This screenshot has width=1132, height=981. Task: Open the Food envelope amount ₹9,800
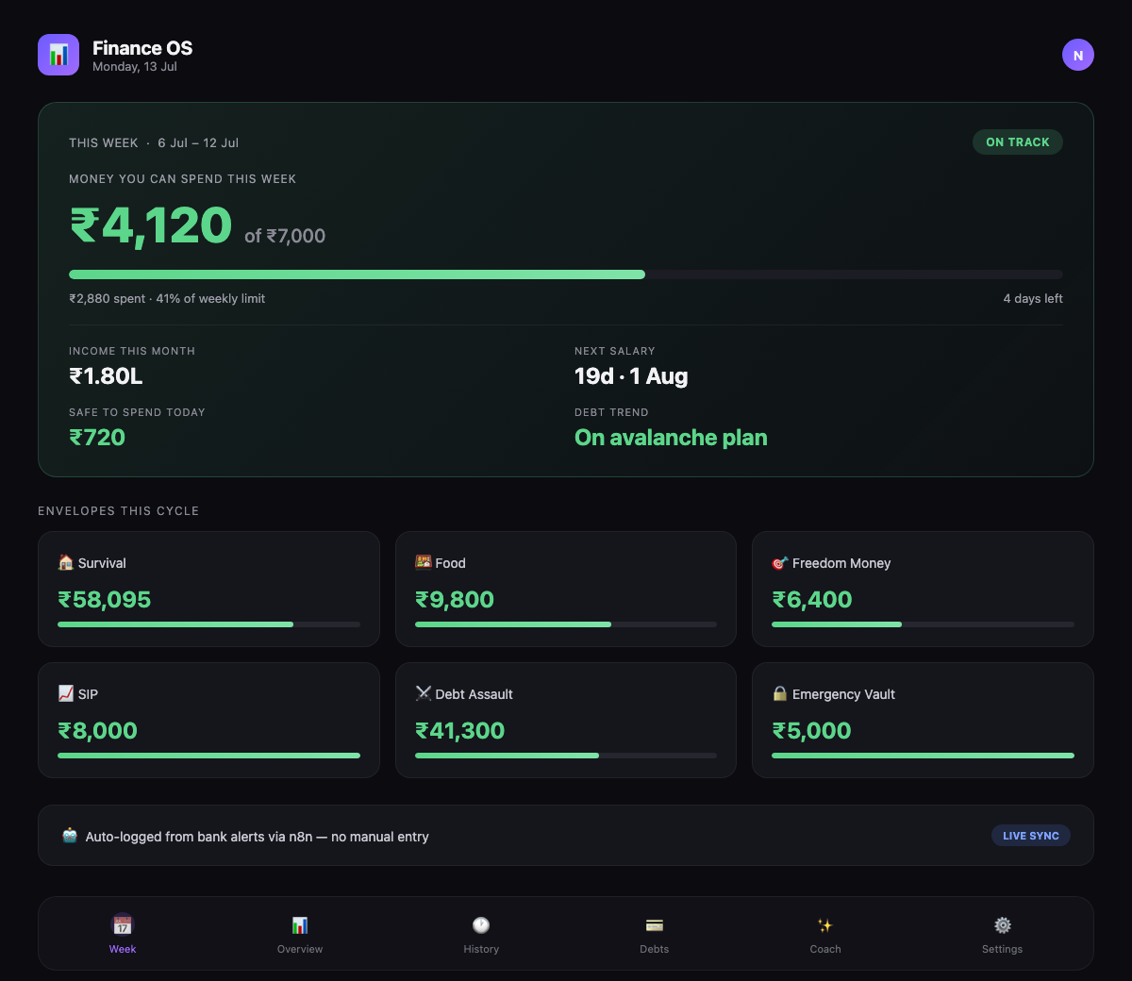coord(455,600)
